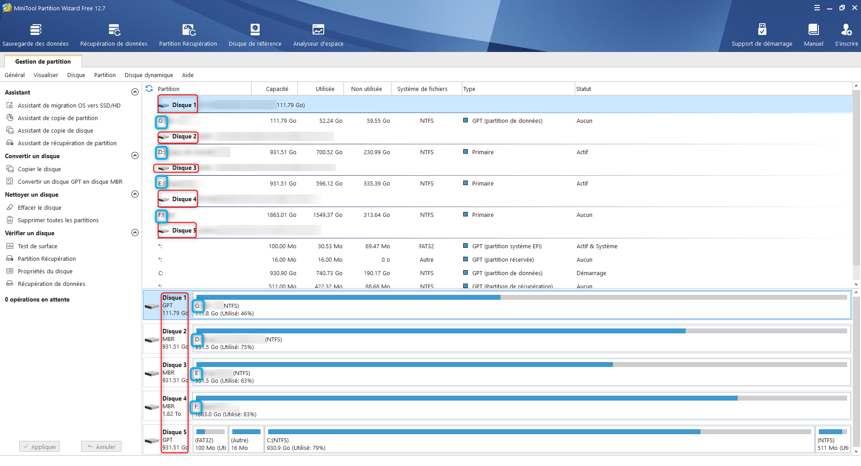This screenshot has height=466, width=861.
Task: Sort by Utilisée column header
Action: [321, 89]
